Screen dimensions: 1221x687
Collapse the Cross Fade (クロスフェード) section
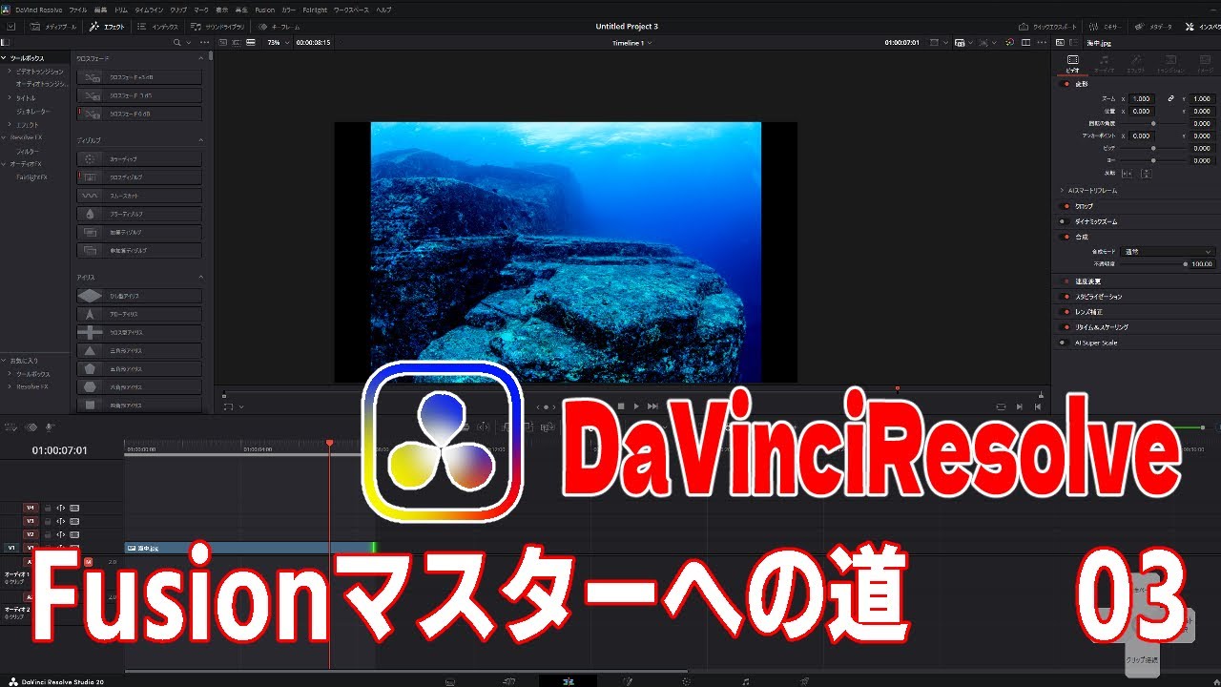pos(200,58)
